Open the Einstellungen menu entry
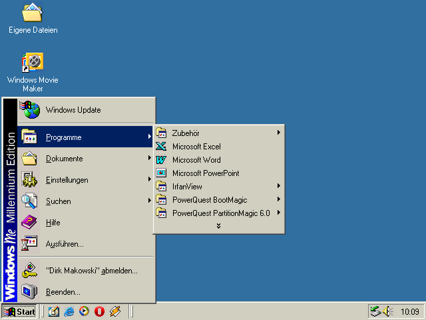The height and width of the screenshot is (320, 426). 85,179
